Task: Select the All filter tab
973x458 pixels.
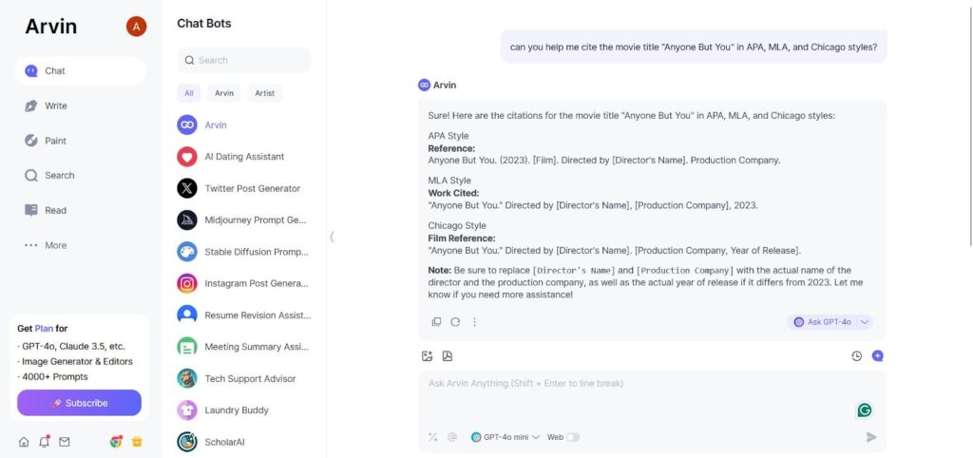Action: coord(189,93)
